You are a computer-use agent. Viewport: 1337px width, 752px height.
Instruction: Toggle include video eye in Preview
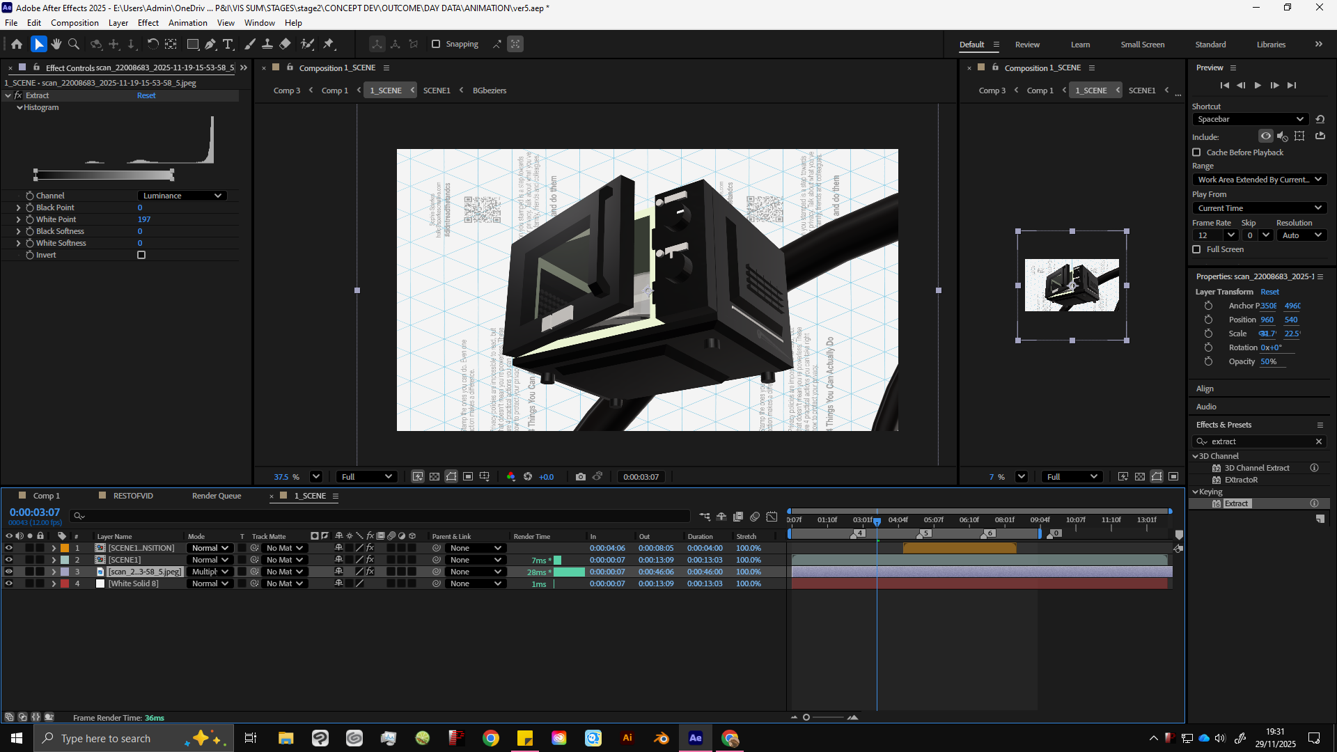pyautogui.click(x=1266, y=136)
